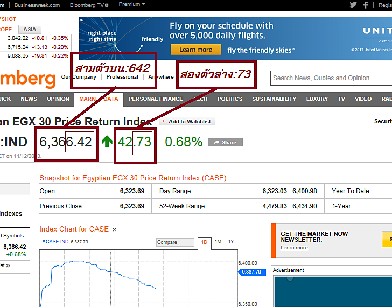This screenshot has height=308, width=392.
Task: Click the 9,088.05 market snapshot row
Action: (x=34, y=56)
